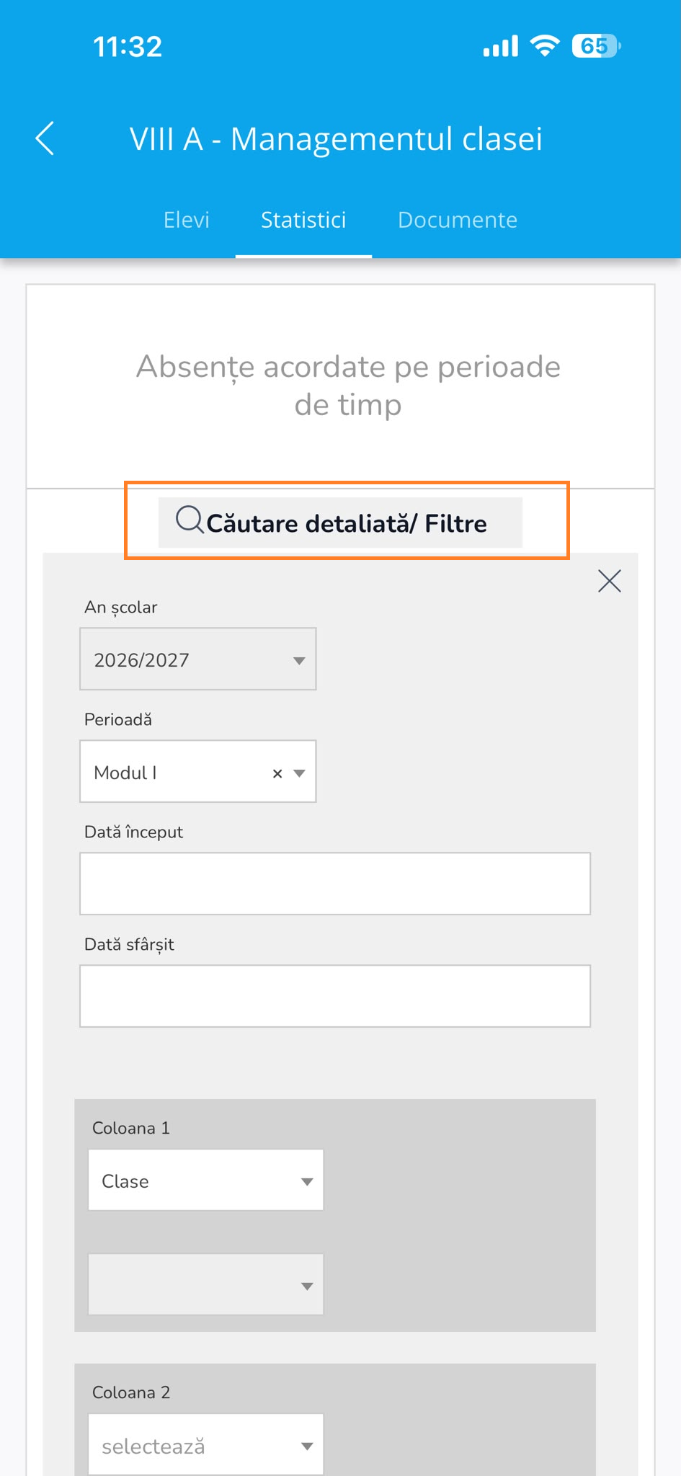Click the magnifier search icon
The width and height of the screenshot is (681, 1476).
[x=190, y=520]
